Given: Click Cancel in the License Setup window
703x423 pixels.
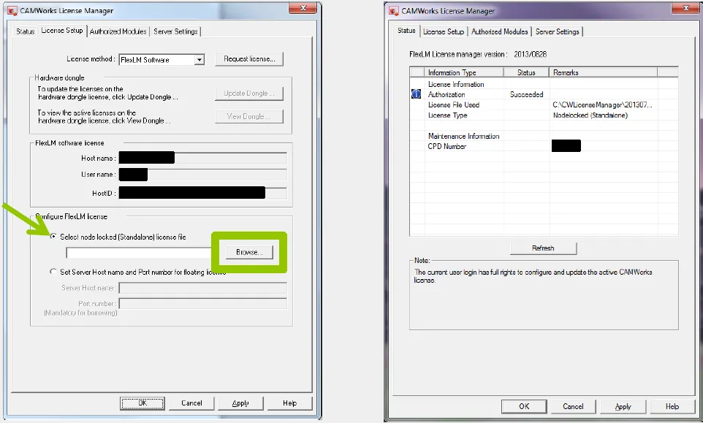Looking at the screenshot, I should (191, 403).
